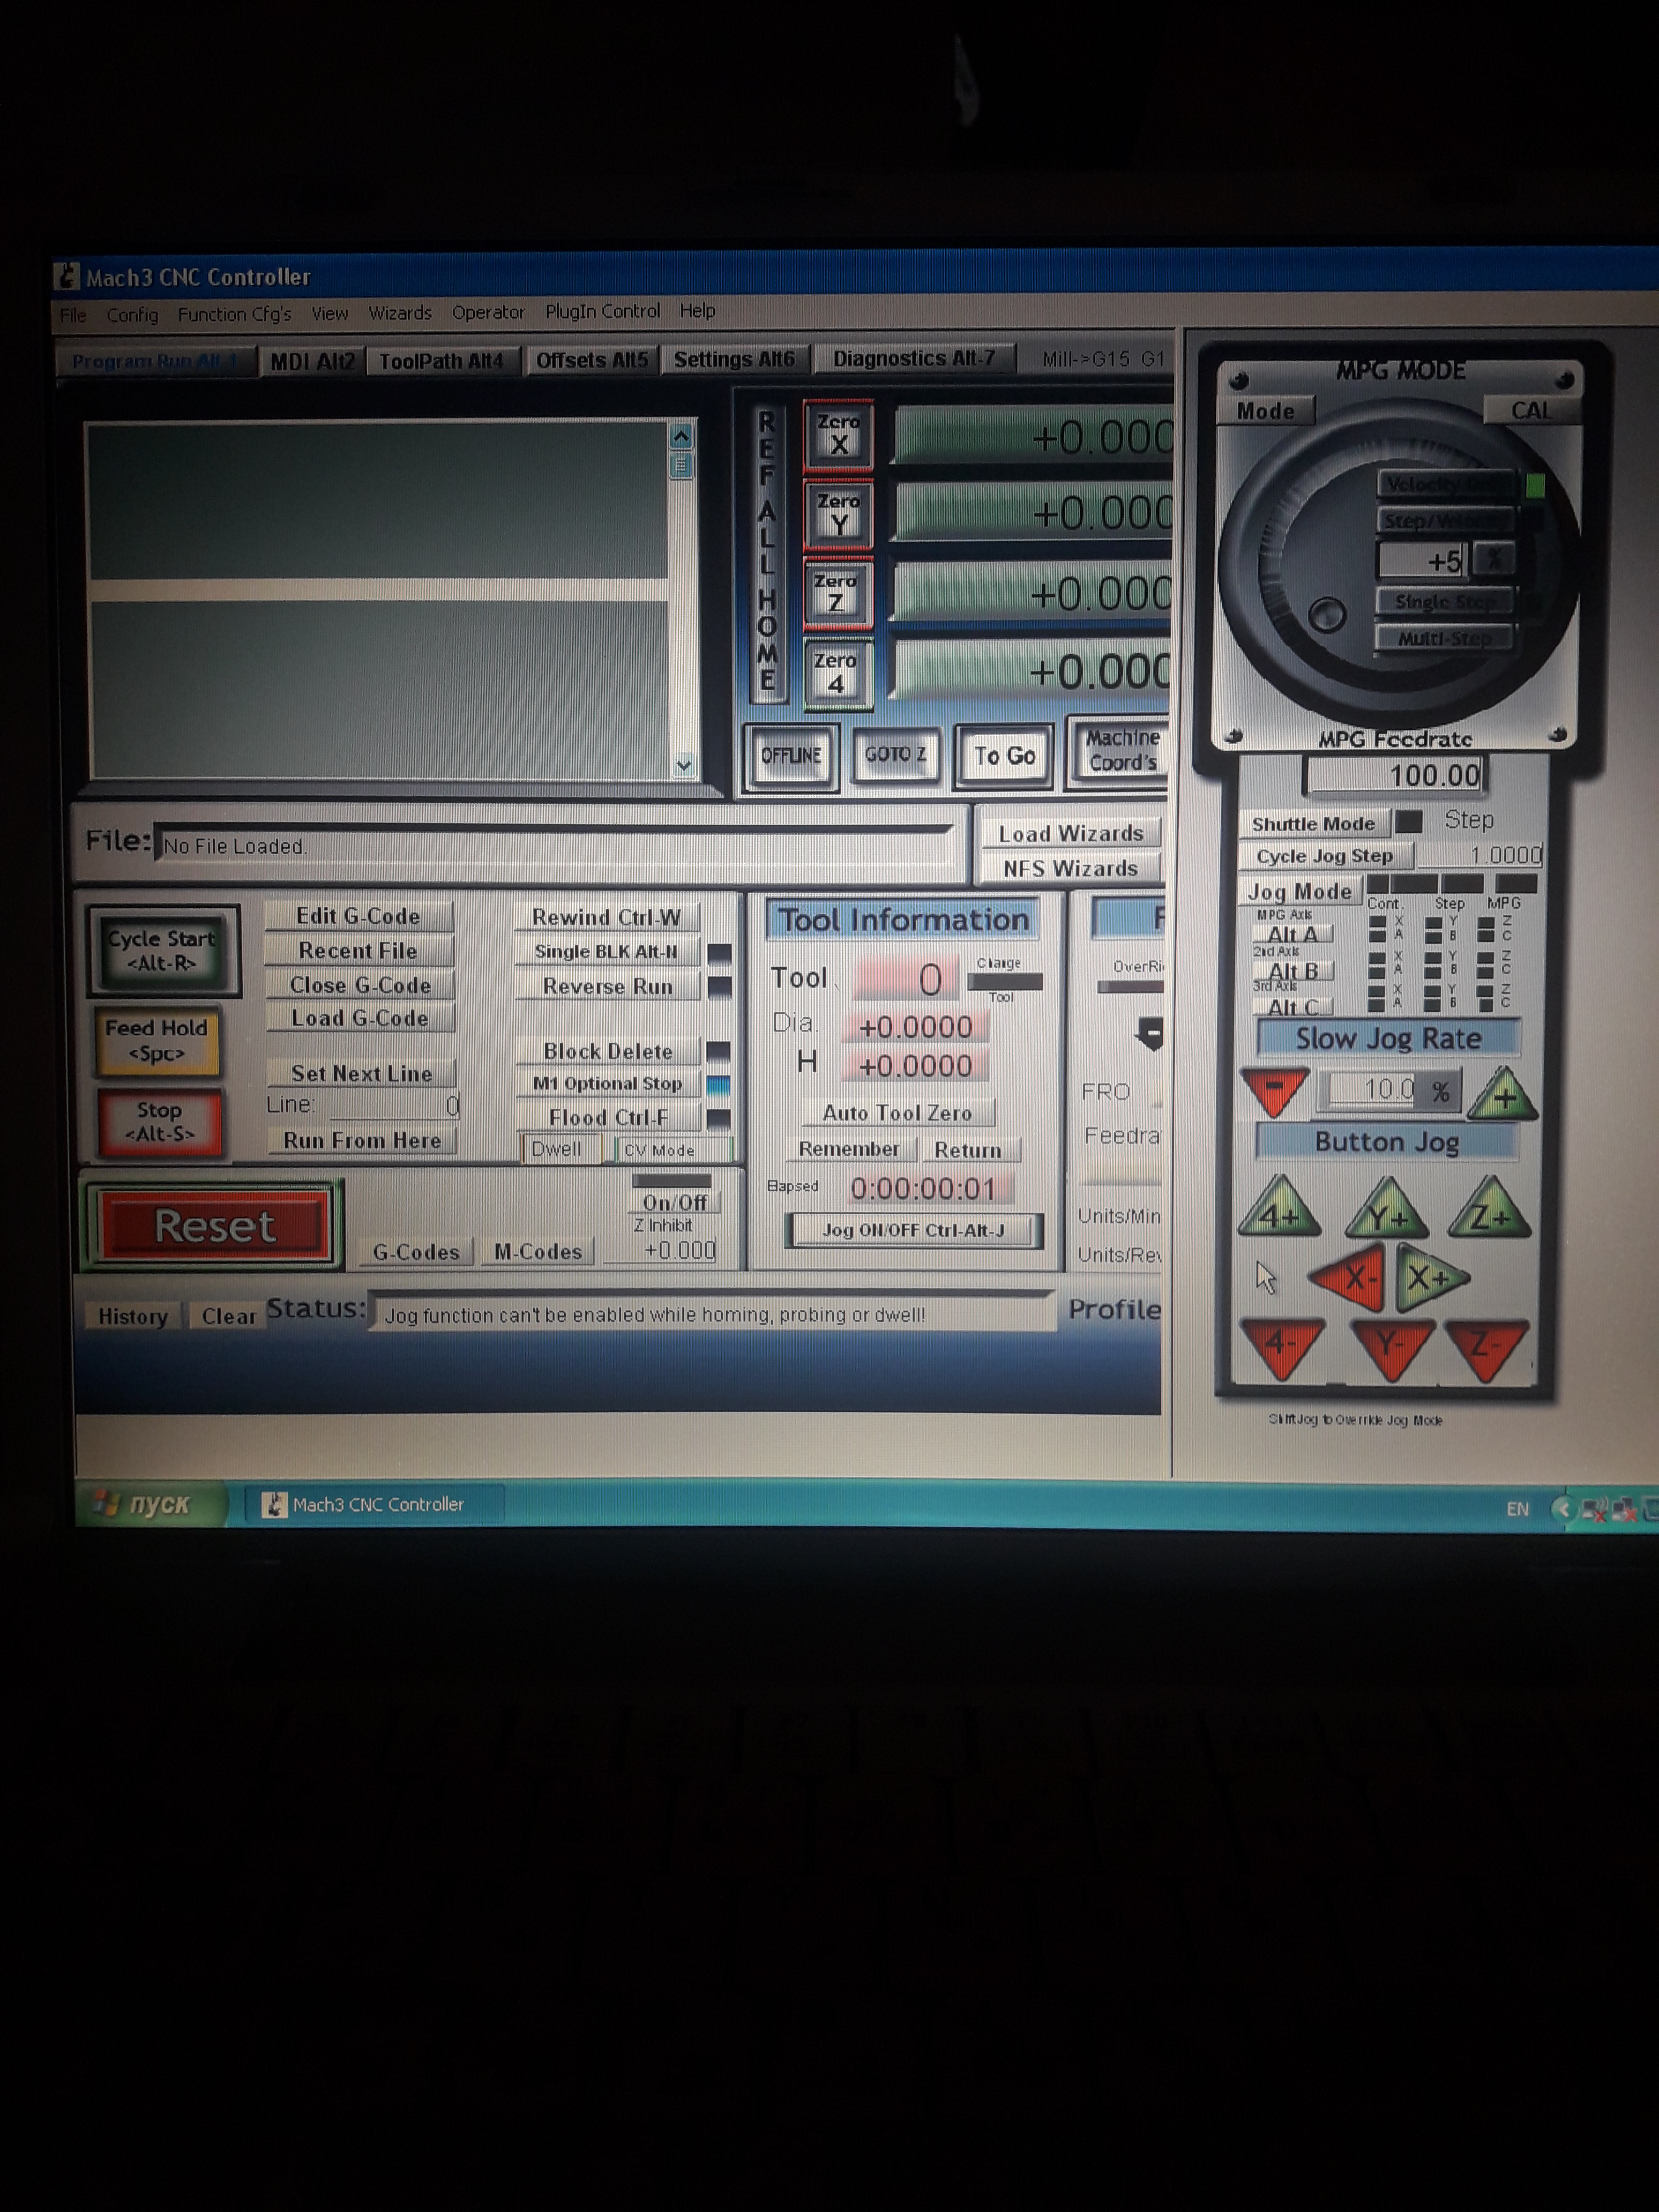Click the Zero X axis button
Image resolution: width=1659 pixels, height=2212 pixels.
[x=838, y=435]
